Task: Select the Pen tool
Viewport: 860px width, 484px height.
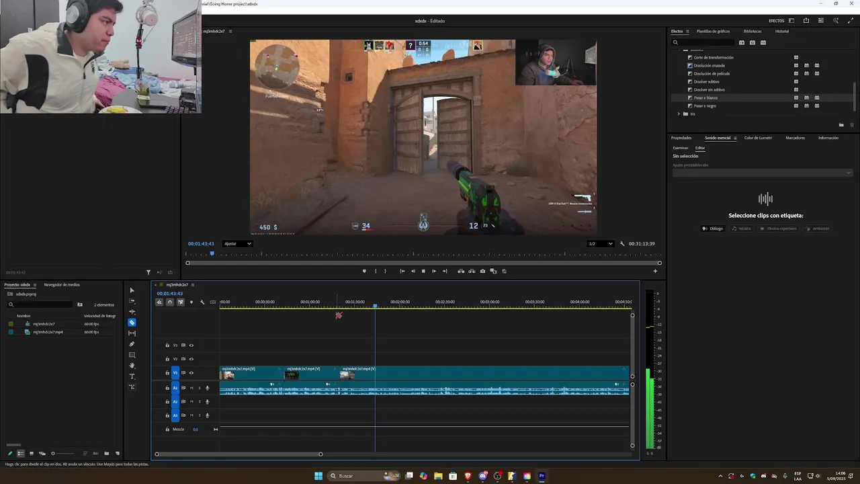Action: (x=132, y=344)
